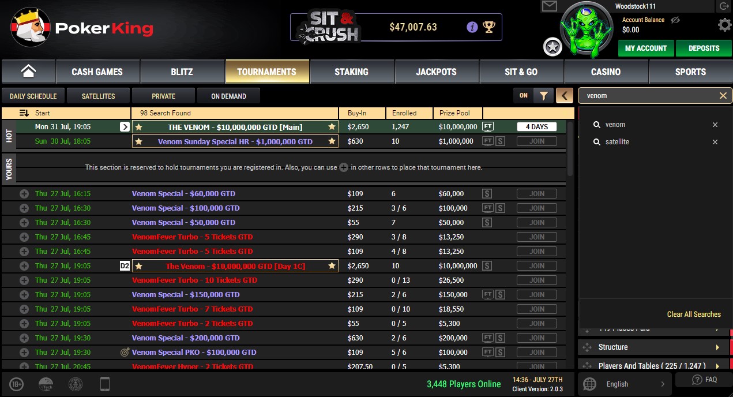Open settings gear icon
The image size is (733, 397).
(725, 25)
